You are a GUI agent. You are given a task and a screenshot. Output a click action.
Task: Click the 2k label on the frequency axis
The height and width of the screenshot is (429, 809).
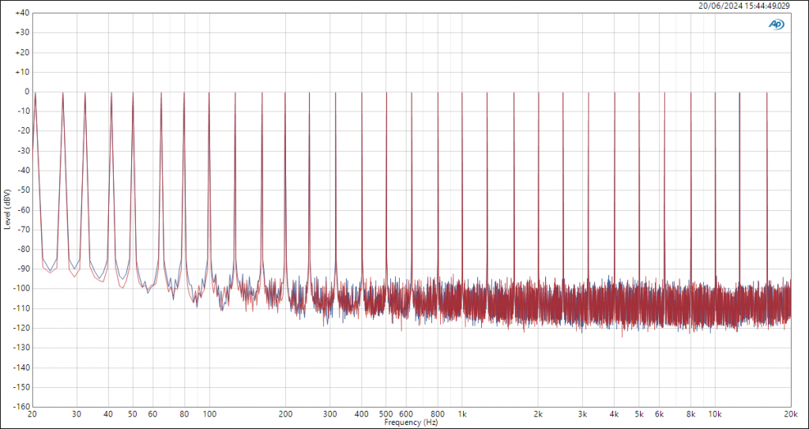tap(538, 414)
